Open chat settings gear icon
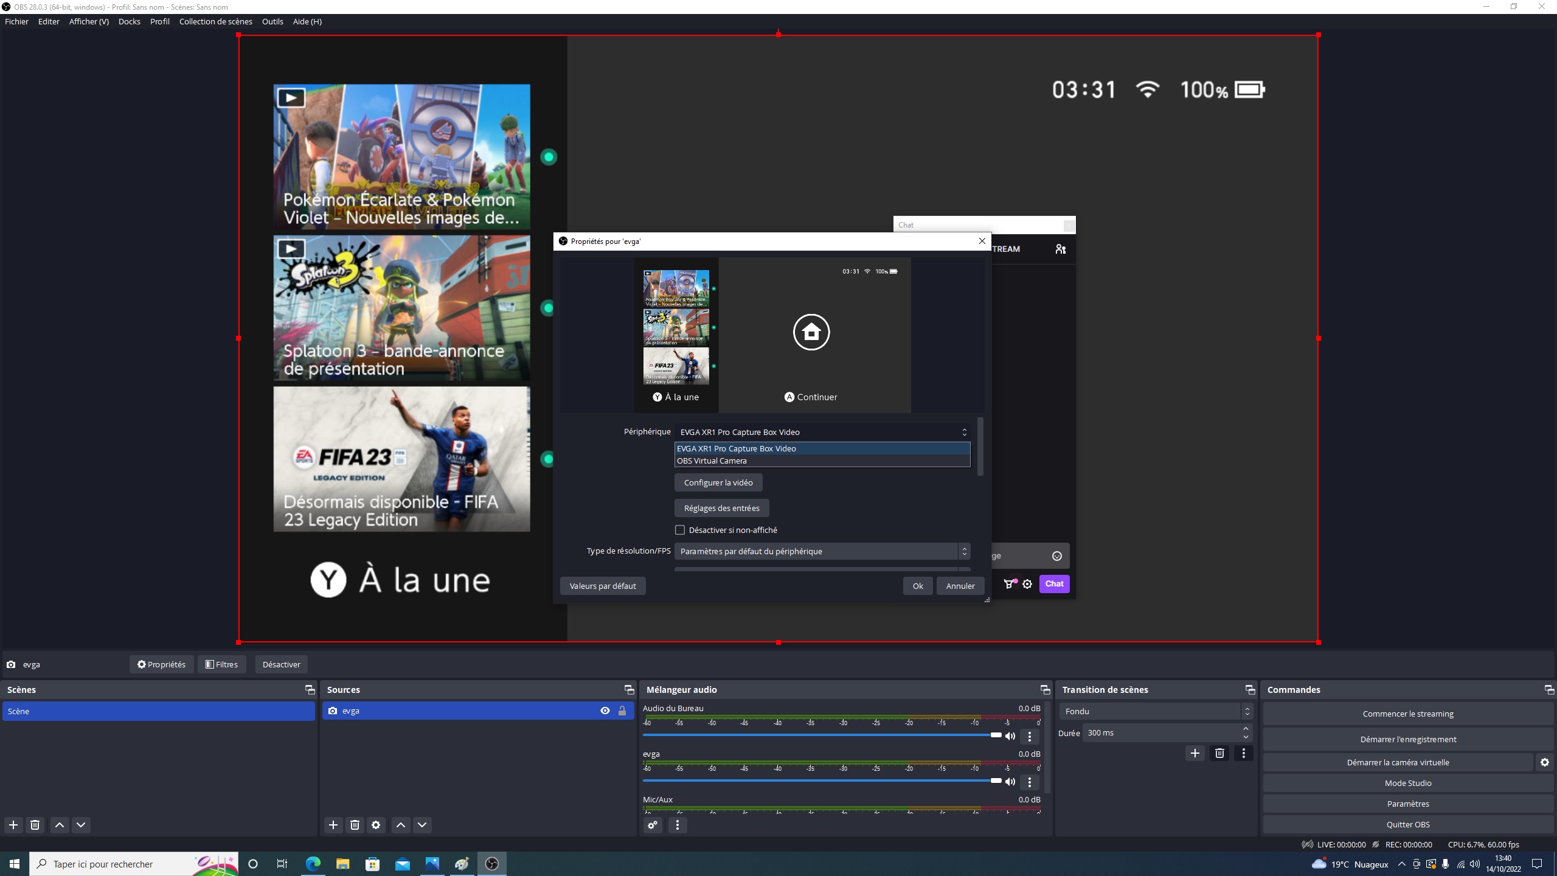The height and width of the screenshot is (876, 1557). point(1027,584)
